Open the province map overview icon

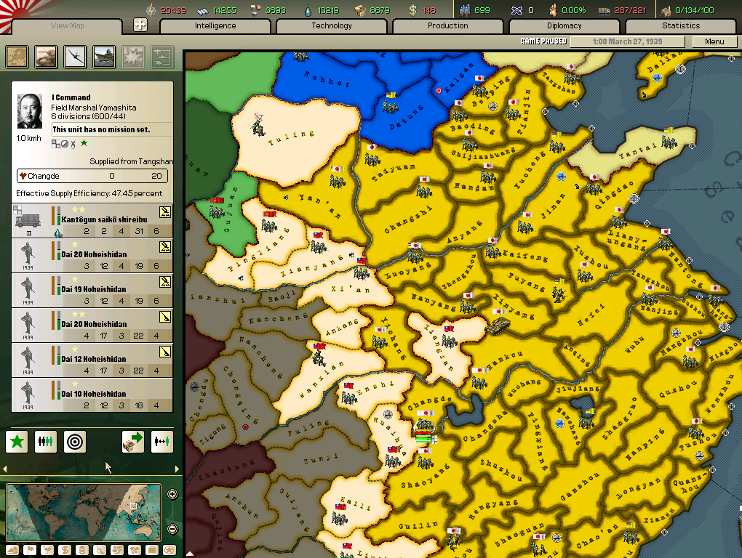(17, 57)
